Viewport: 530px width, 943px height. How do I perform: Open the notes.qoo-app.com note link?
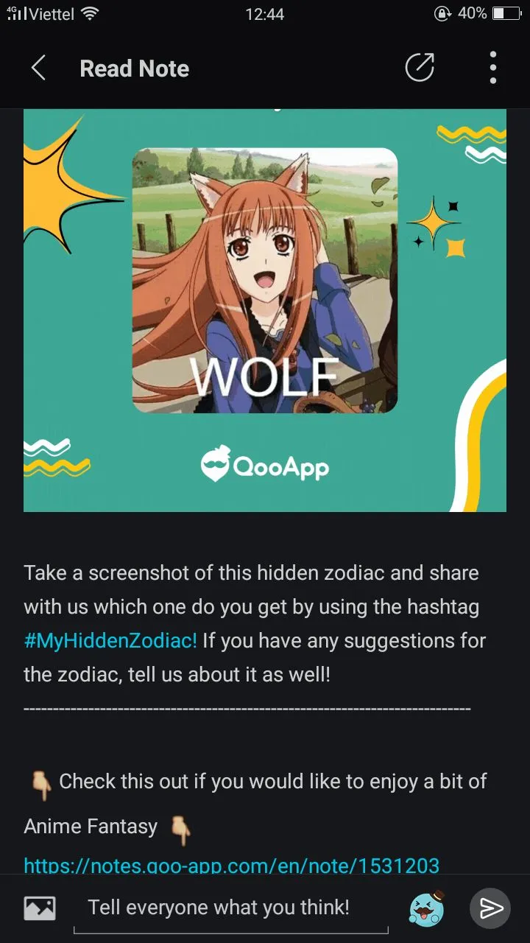pyautogui.click(x=232, y=865)
